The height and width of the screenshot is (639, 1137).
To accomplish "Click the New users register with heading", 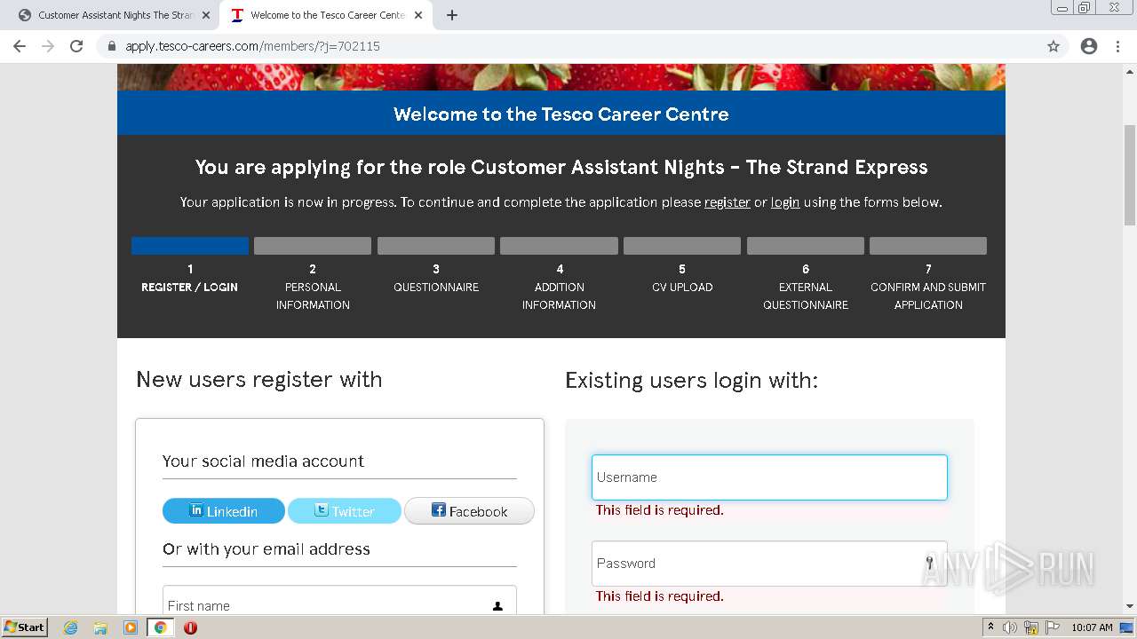I will click(259, 380).
